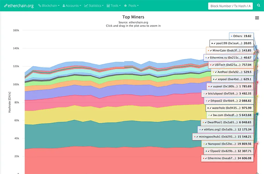
Task: Click the Others: 19.82 tooltip label
Action: pos(241,36)
